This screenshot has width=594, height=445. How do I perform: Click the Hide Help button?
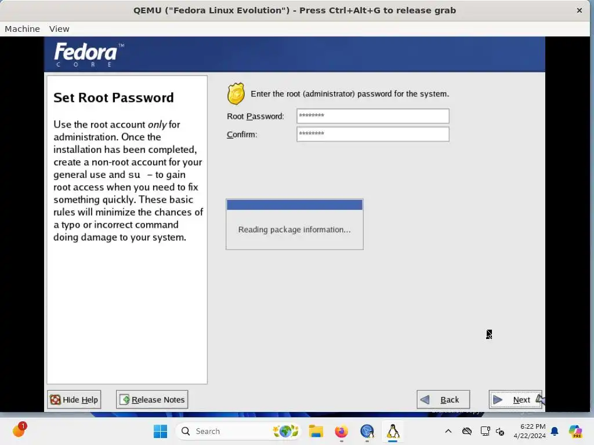[74, 400]
